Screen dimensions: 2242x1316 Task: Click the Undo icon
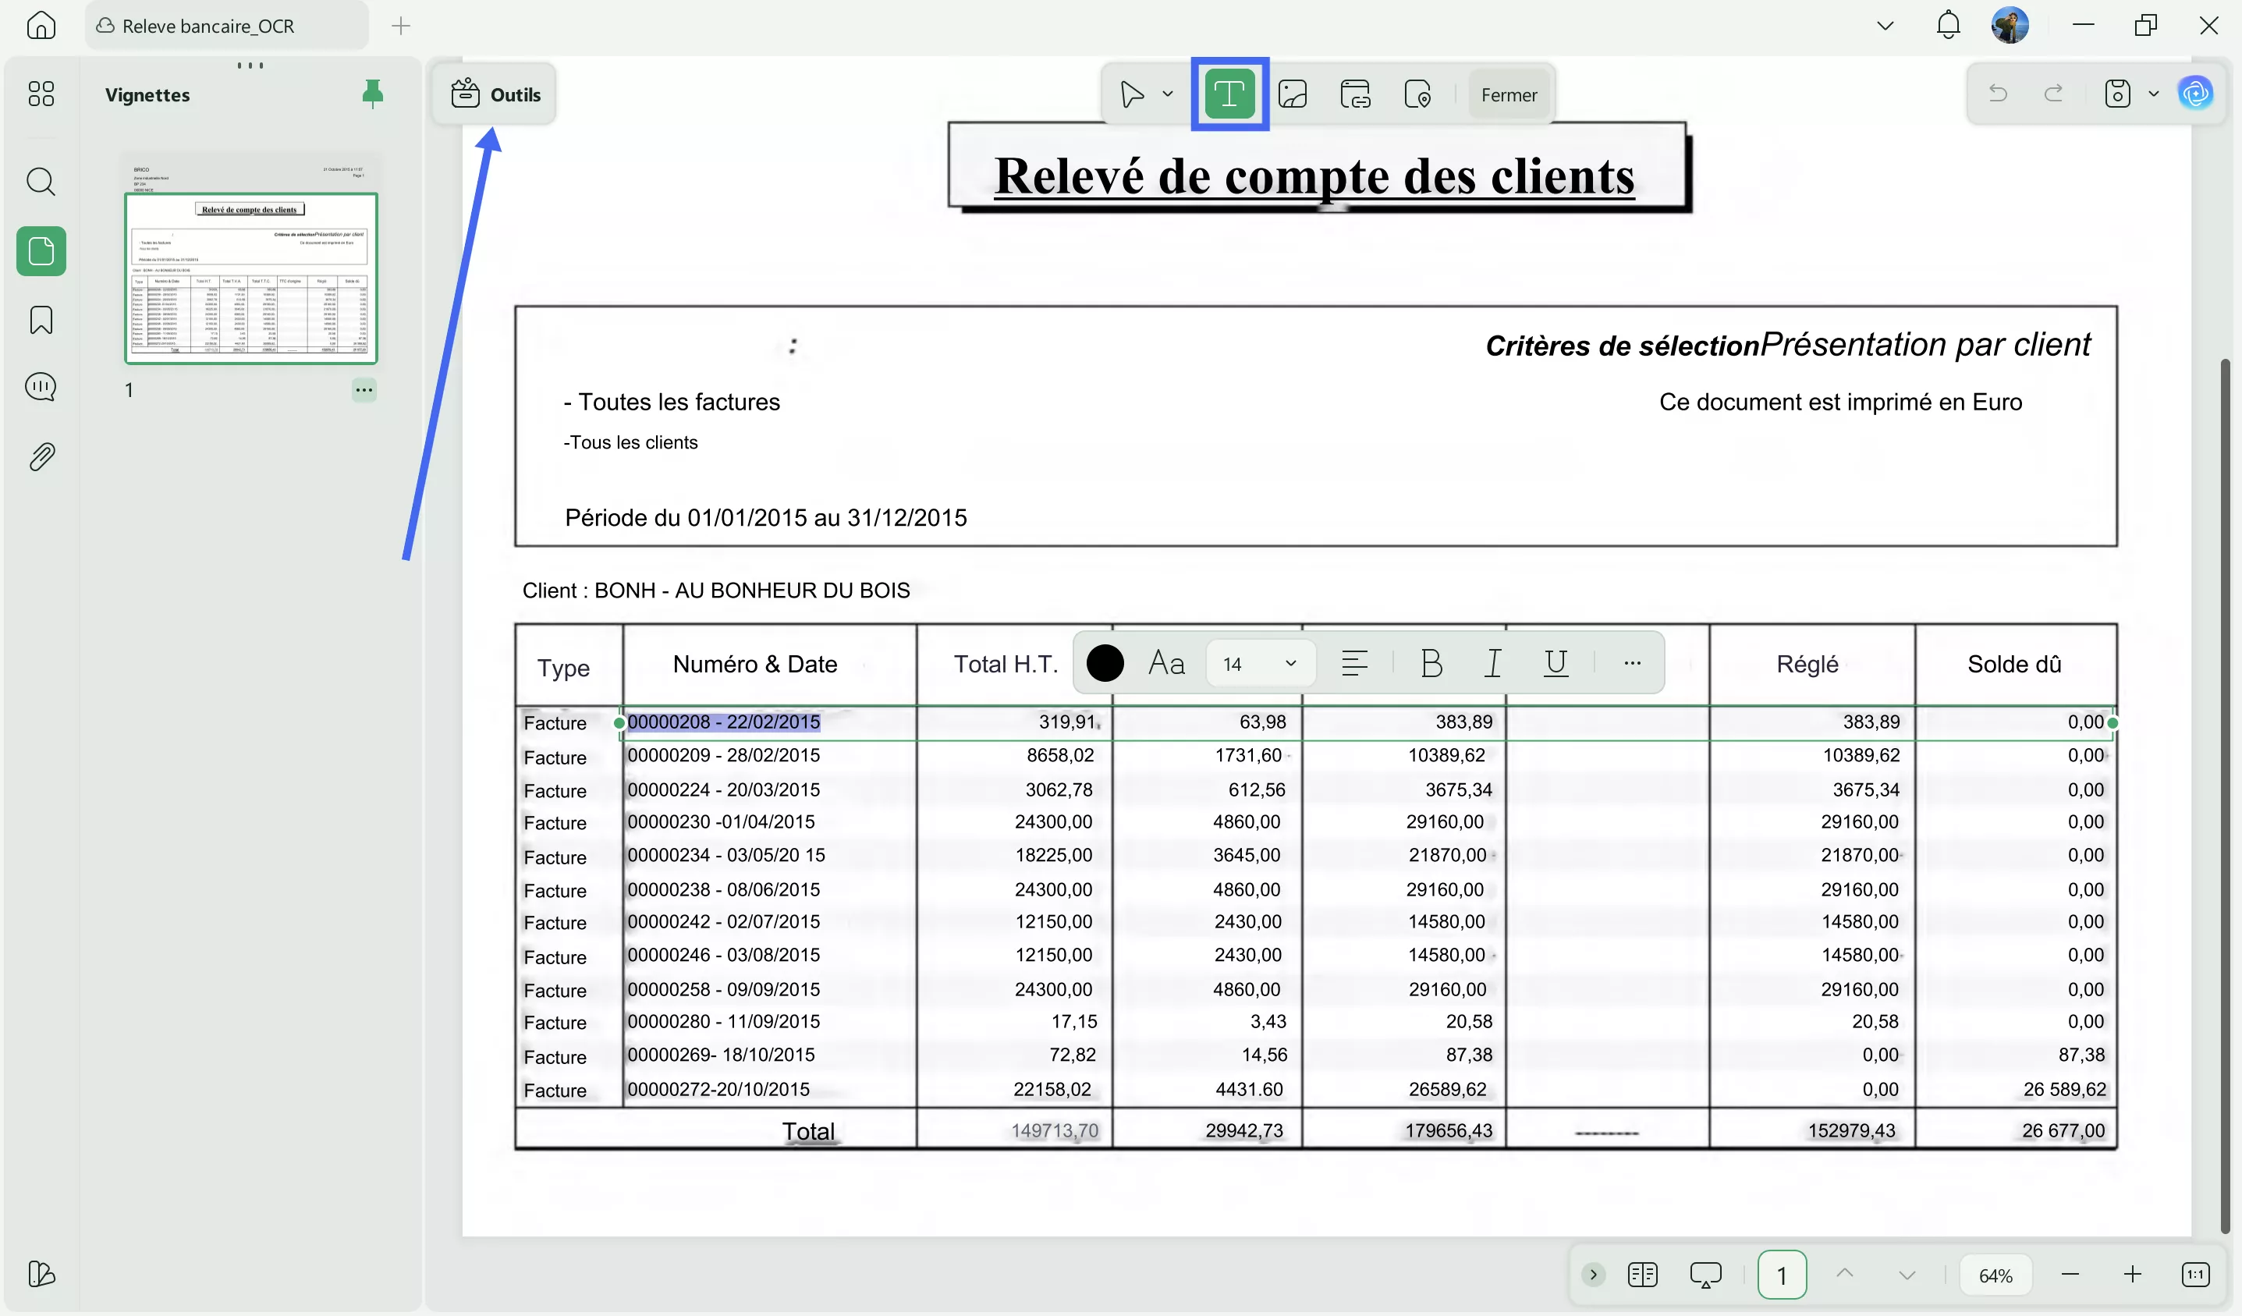coord(1999,94)
